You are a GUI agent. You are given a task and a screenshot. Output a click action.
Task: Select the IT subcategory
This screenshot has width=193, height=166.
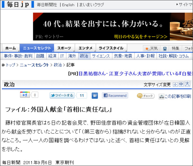click(x=62, y=56)
